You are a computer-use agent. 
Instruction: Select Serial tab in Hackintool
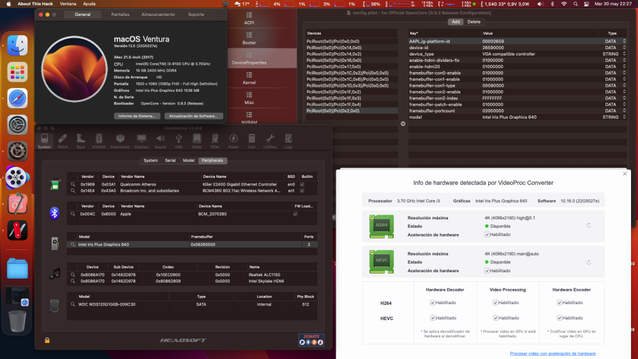tap(170, 161)
